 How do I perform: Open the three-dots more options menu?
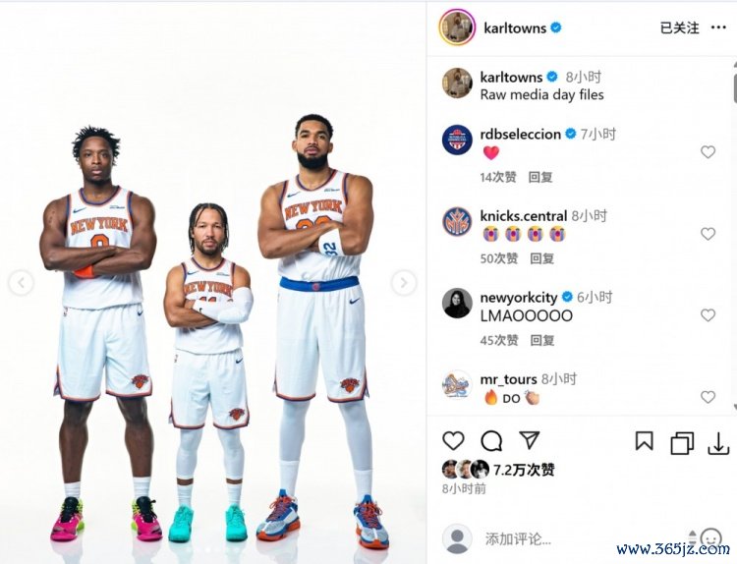(718, 28)
